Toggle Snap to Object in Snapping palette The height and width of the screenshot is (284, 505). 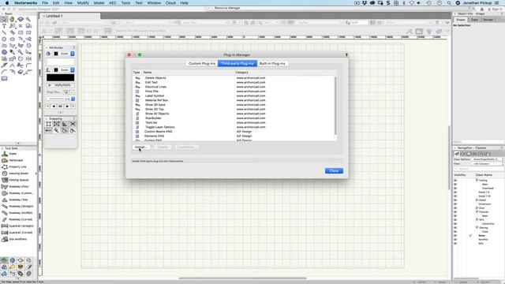coord(56,124)
